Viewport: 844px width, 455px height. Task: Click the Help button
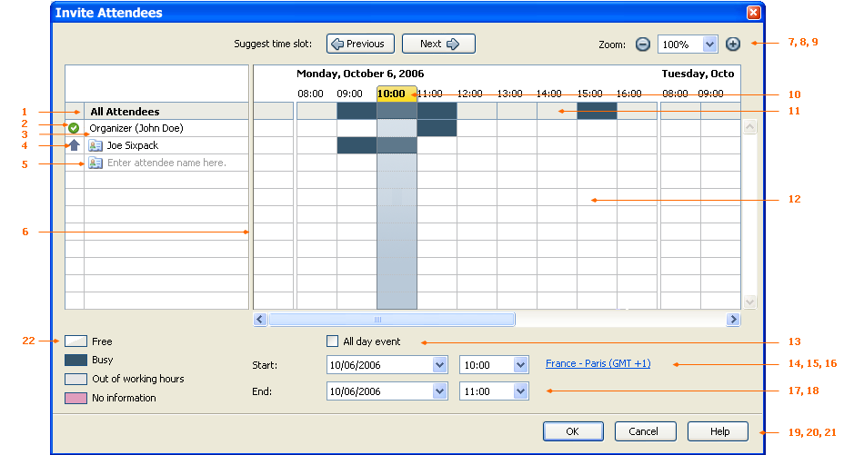(718, 431)
